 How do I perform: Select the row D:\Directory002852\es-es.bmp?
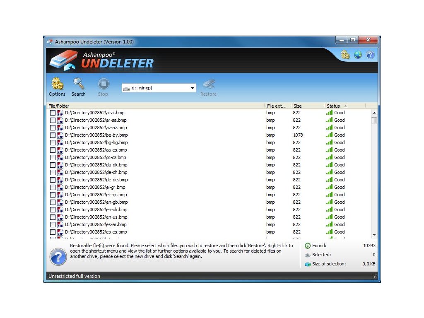pos(209,232)
